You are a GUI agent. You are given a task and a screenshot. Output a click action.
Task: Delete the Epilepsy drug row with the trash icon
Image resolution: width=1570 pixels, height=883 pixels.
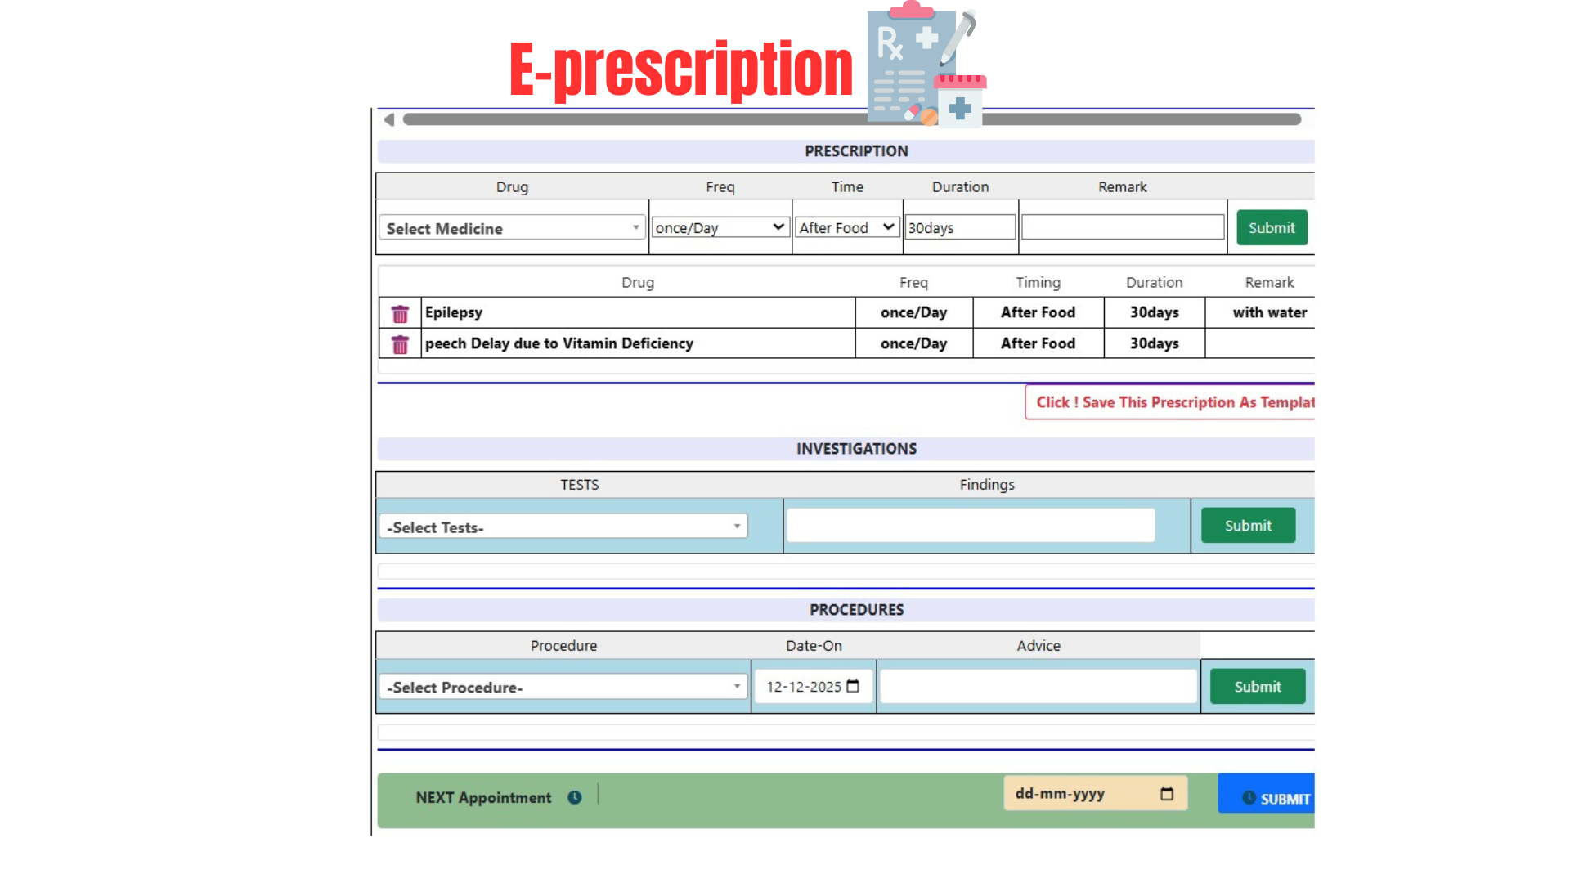400,314
